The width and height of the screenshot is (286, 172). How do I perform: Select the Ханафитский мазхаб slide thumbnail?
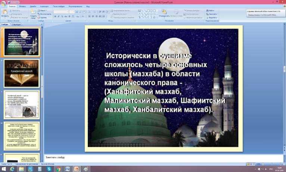click(x=22, y=73)
